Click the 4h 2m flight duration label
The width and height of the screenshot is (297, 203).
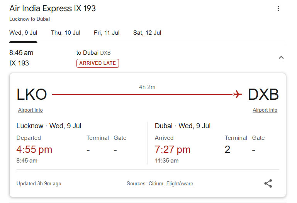(x=147, y=87)
